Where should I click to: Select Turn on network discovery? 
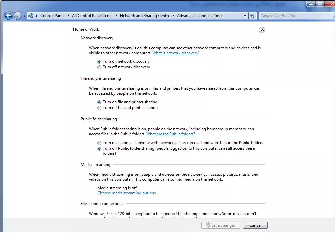click(x=99, y=62)
